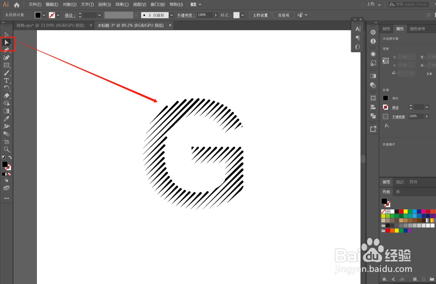Open Swatch Libraries menu icon
436x284 pixels.
[384, 279]
